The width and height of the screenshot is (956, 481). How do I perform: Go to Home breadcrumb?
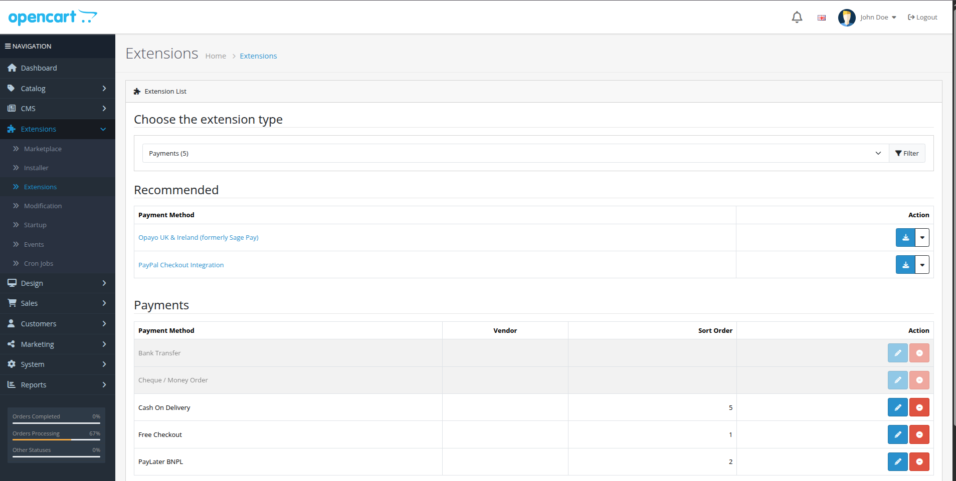point(216,56)
